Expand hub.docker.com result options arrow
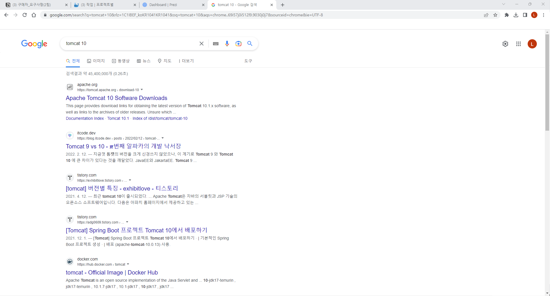This screenshot has width=550, height=296. (128, 264)
